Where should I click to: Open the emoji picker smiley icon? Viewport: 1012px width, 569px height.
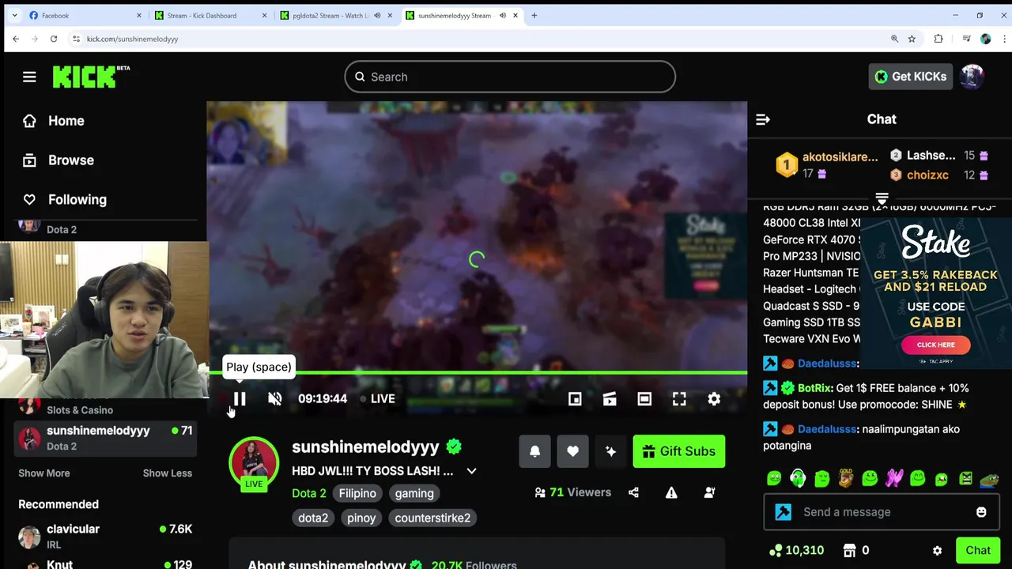click(981, 512)
